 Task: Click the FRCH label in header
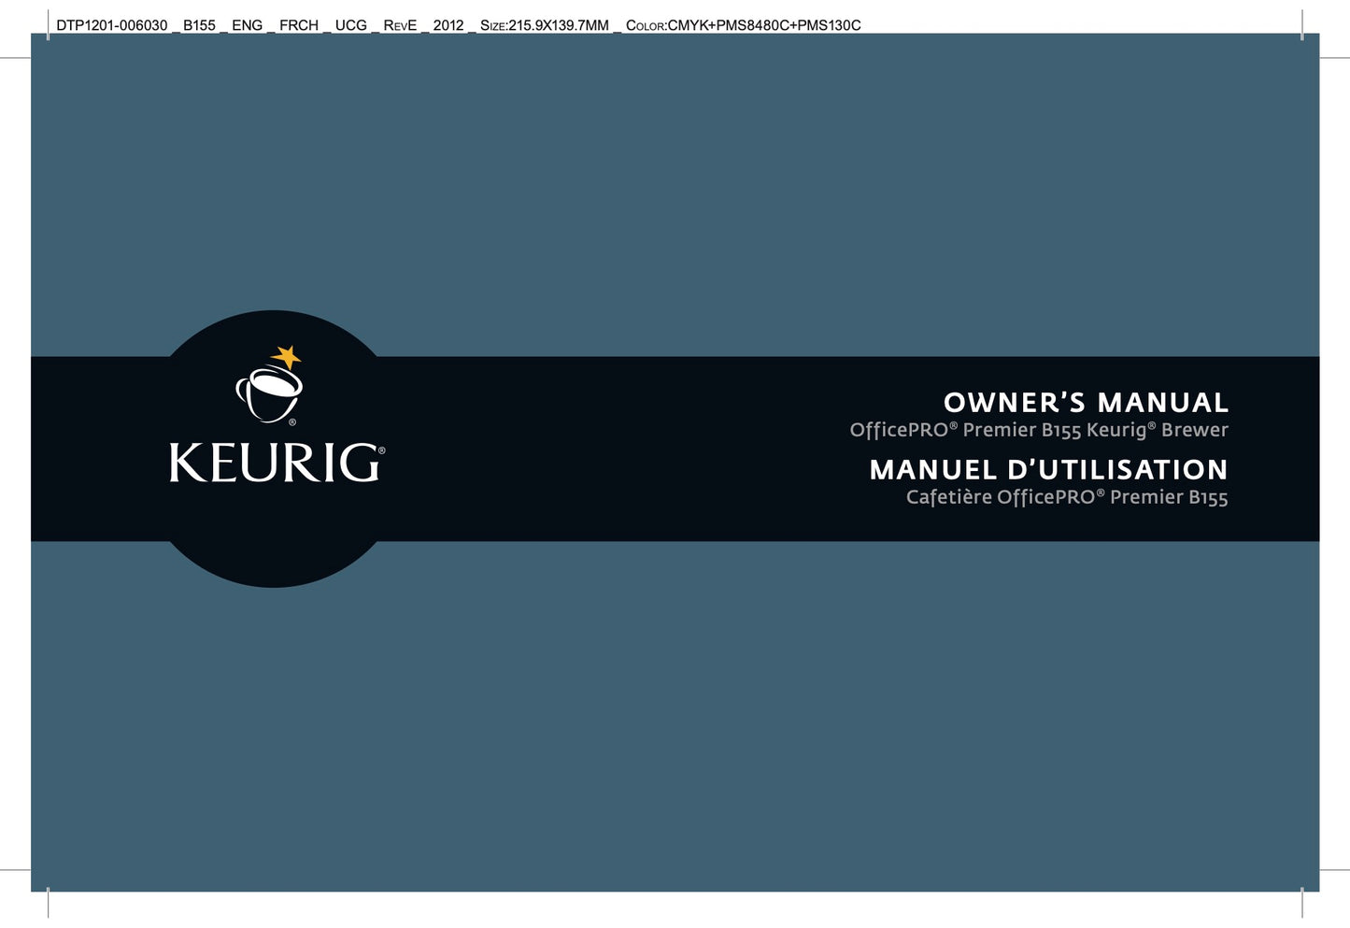[299, 25]
